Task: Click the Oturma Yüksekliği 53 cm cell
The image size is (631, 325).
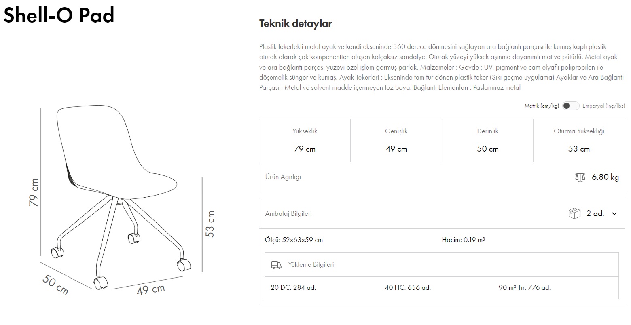Action: [579, 141]
